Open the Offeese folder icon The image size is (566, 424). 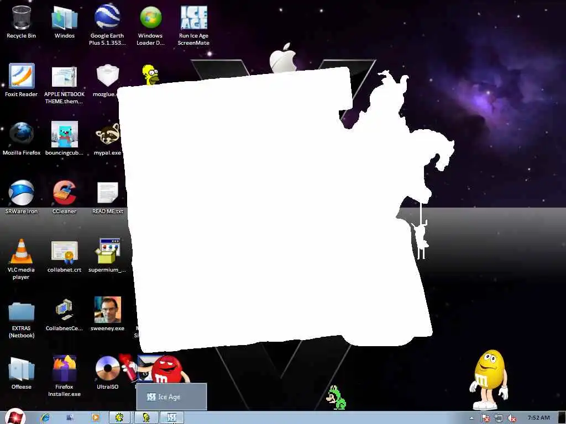[22, 373]
